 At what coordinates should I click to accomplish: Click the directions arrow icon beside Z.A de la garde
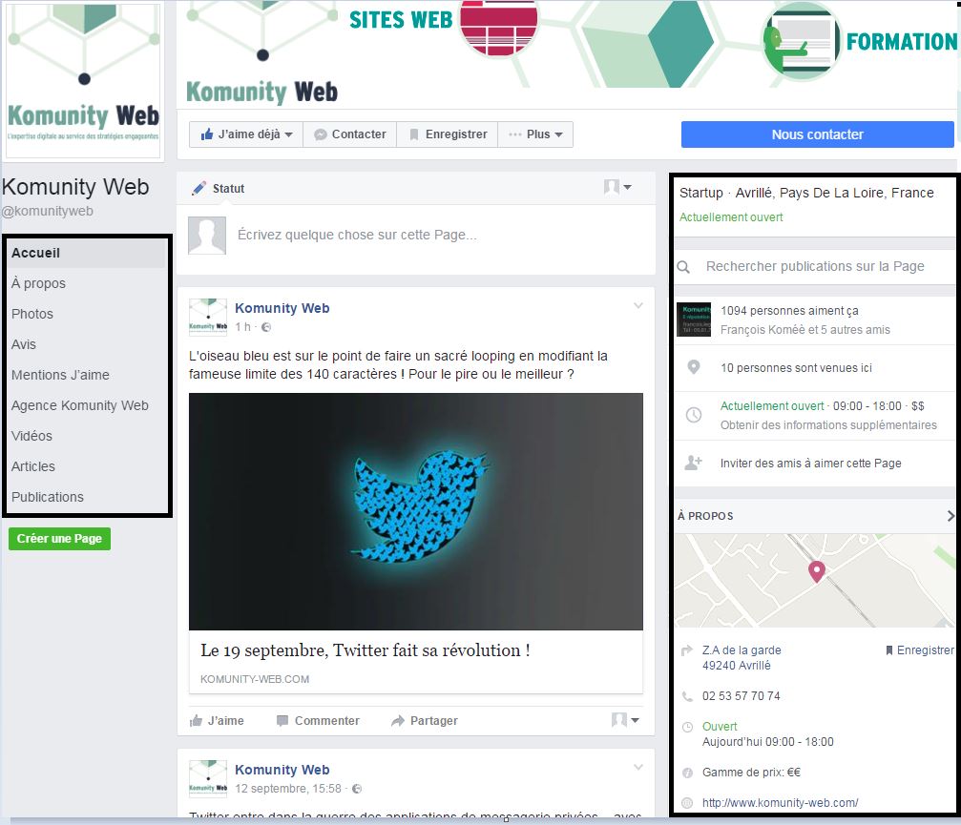coord(686,650)
